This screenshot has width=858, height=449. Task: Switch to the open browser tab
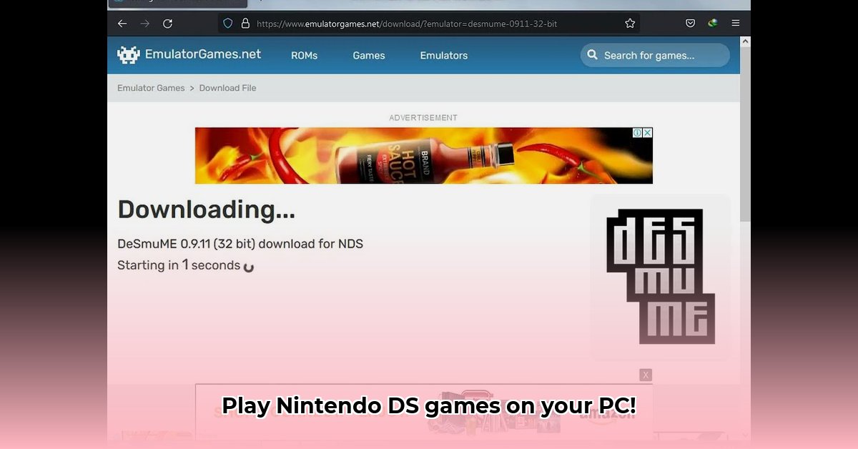pos(177,3)
